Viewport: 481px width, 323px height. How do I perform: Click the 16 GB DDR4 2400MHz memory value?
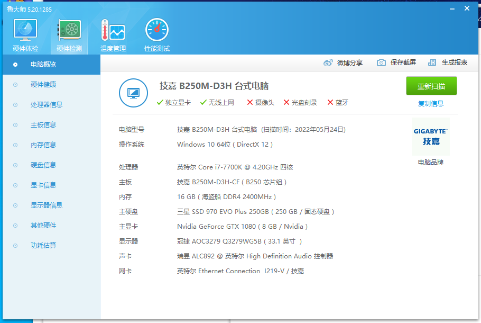pyautogui.click(x=226, y=197)
